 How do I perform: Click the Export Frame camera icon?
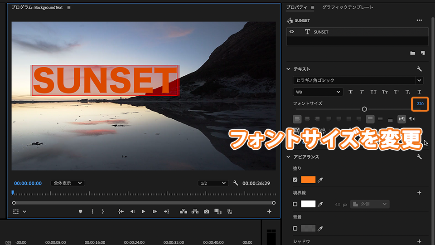[207, 211]
